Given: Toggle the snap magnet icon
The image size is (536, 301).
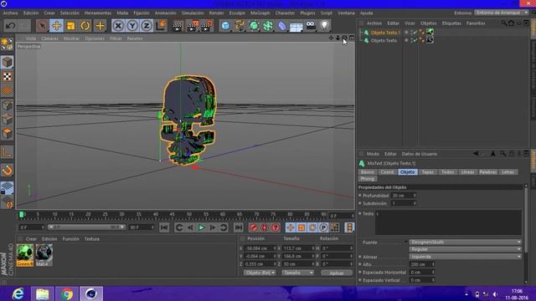Looking at the screenshot, I should (8, 170).
